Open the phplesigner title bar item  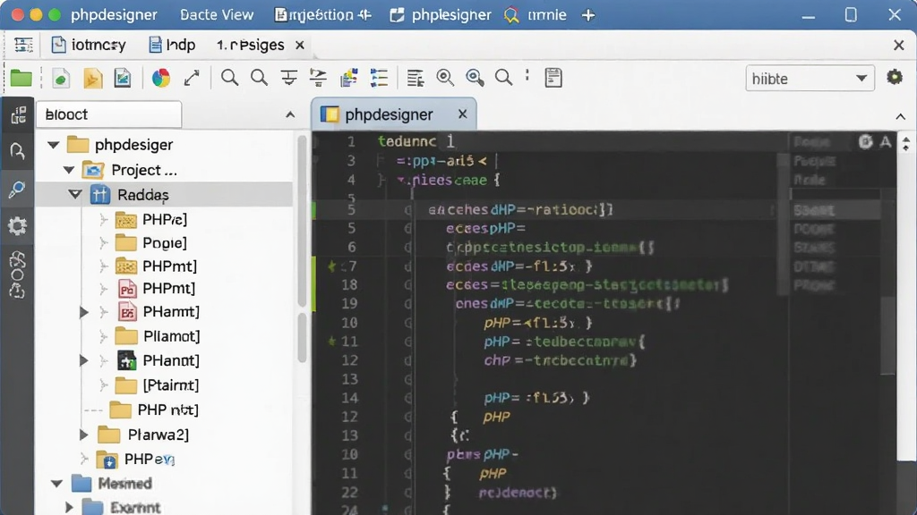pyautogui.click(x=441, y=14)
